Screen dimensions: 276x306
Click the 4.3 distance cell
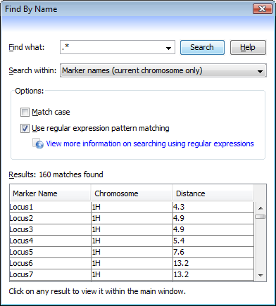point(213,207)
